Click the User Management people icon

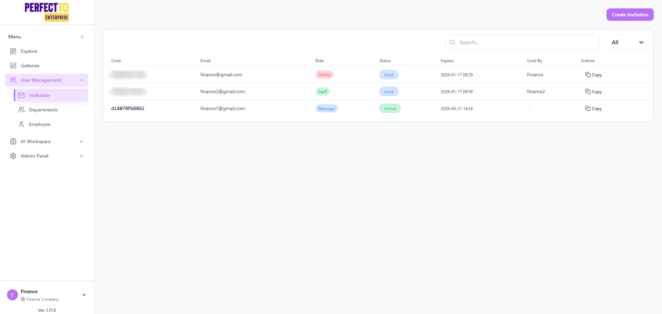click(13, 80)
